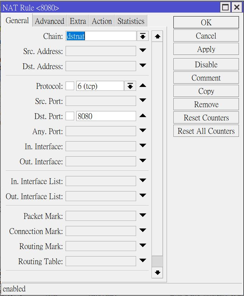Toggle the Dst. Port invert checkbox

tap(70, 116)
